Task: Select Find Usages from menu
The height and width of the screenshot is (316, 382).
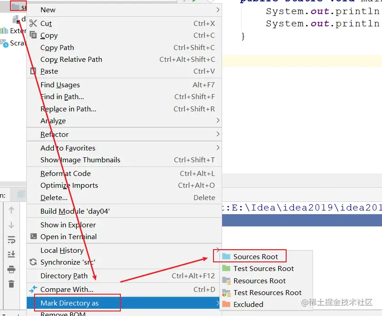Action: click(124, 85)
